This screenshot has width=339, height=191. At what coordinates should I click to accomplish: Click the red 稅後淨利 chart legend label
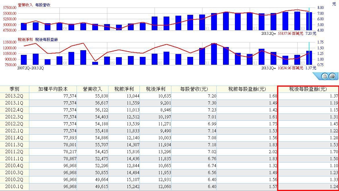click(x=25, y=39)
